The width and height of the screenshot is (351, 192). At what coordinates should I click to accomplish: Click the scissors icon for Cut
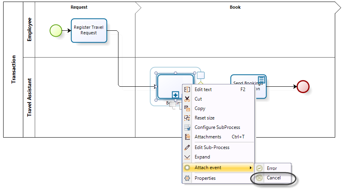click(x=187, y=99)
